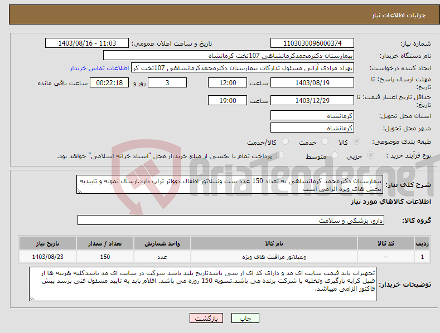Click the response deadline time 12:00 field

tap(228, 82)
